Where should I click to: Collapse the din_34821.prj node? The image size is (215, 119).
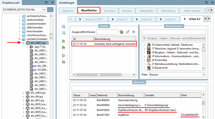click(x=23, y=43)
